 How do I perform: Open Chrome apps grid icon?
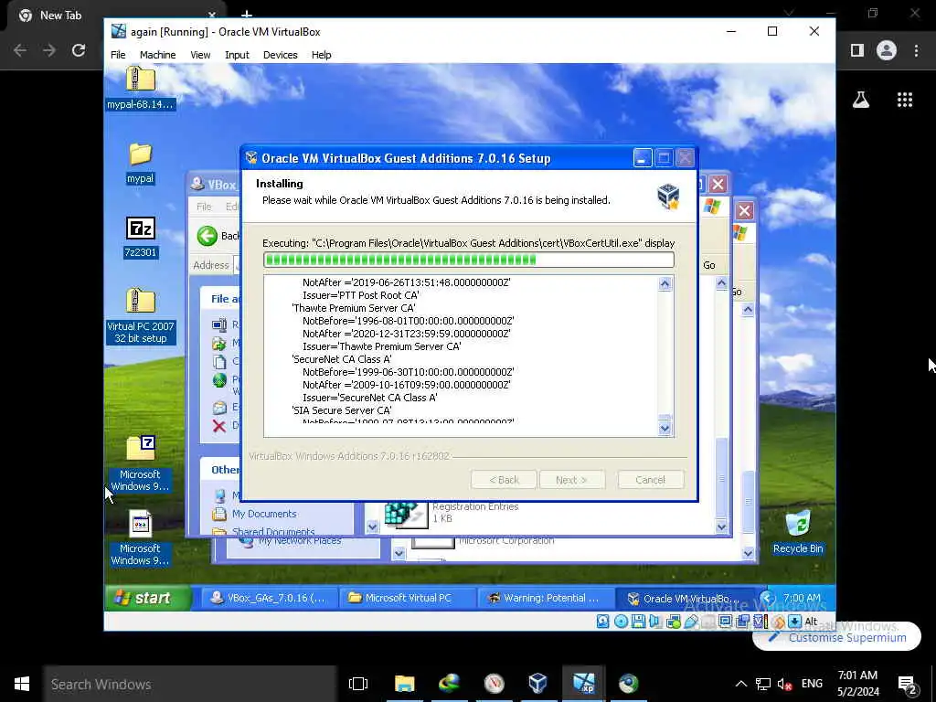coord(904,100)
